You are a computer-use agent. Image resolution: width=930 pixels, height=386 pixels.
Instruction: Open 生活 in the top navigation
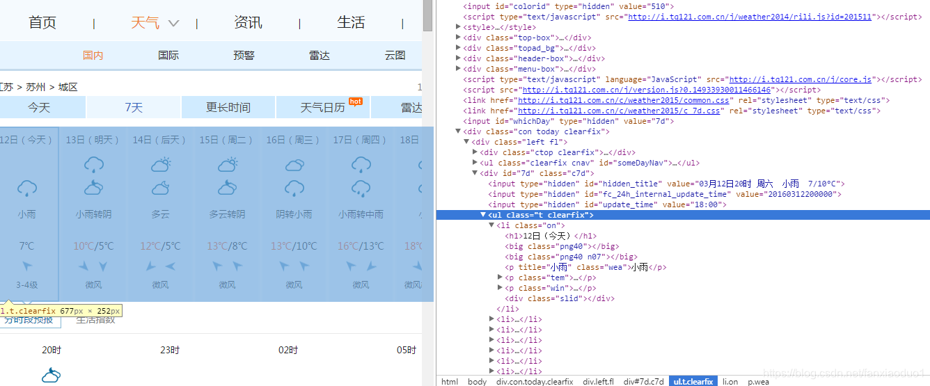coord(351,23)
